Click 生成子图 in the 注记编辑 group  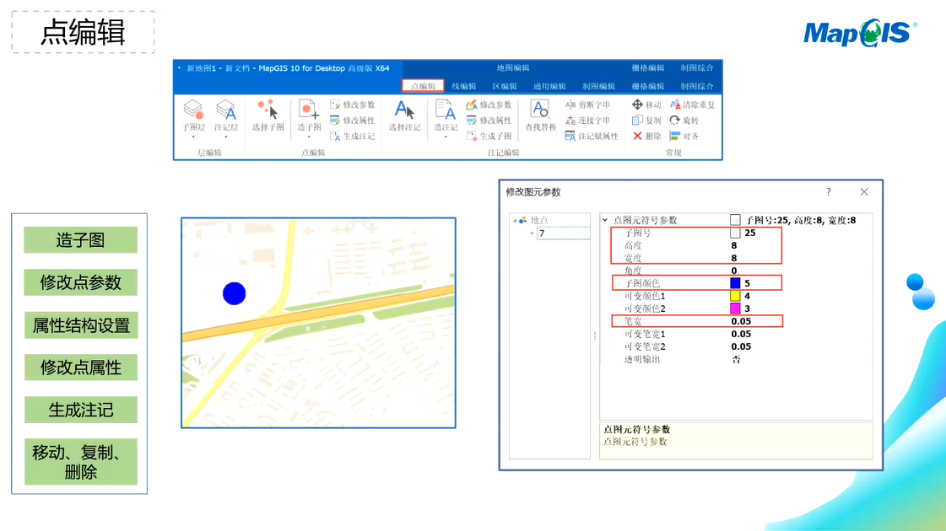(489, 137)
